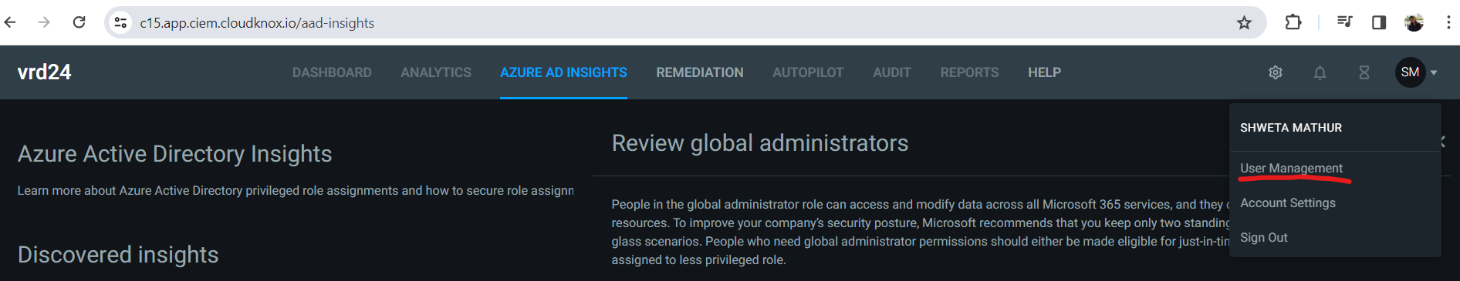Switch to the Analytics tab
The height and width of the screenshot is (281, 1460).
coord(436,72)
